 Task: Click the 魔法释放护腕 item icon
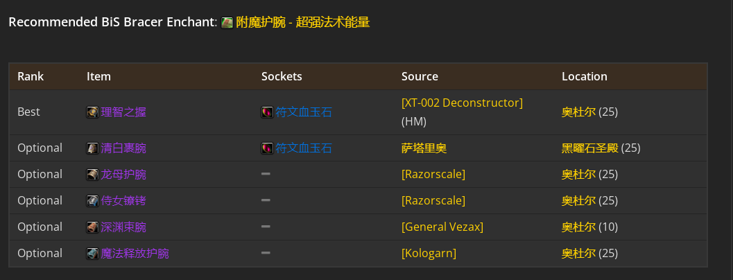click(92, 254)
